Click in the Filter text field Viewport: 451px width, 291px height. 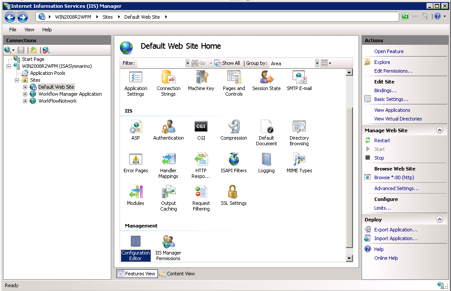[x=161, y=63]
